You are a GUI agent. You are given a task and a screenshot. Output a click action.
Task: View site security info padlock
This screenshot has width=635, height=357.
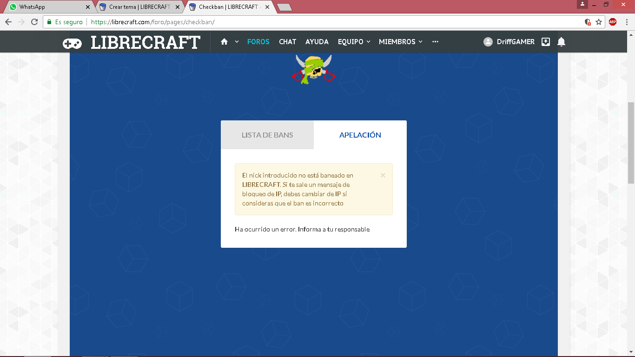pyautogui.click(x=49, y=22)
